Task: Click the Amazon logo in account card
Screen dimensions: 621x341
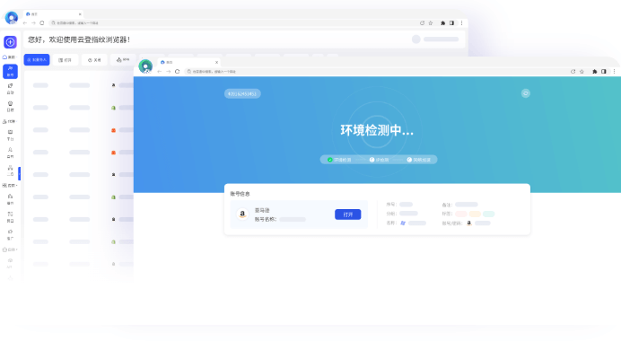Action: tap(242, 214)
